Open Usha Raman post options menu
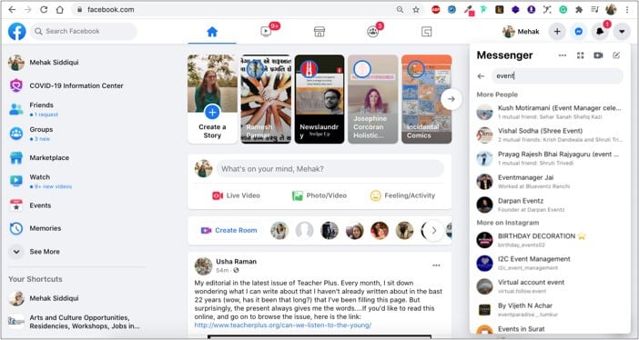639x340 pixels. tap(436, 265)
